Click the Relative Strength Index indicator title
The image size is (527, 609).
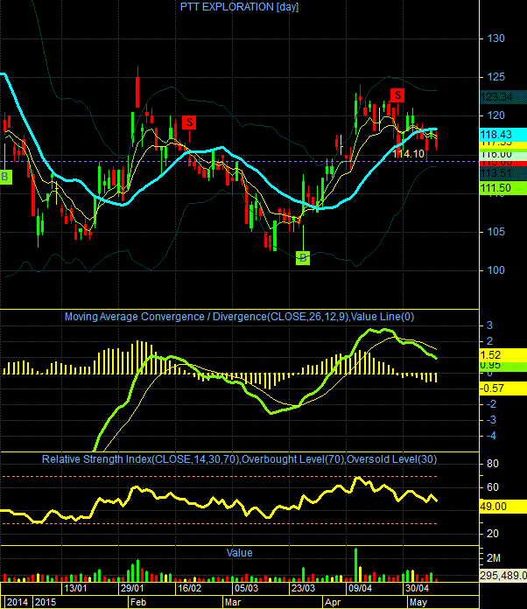(239, 459)
